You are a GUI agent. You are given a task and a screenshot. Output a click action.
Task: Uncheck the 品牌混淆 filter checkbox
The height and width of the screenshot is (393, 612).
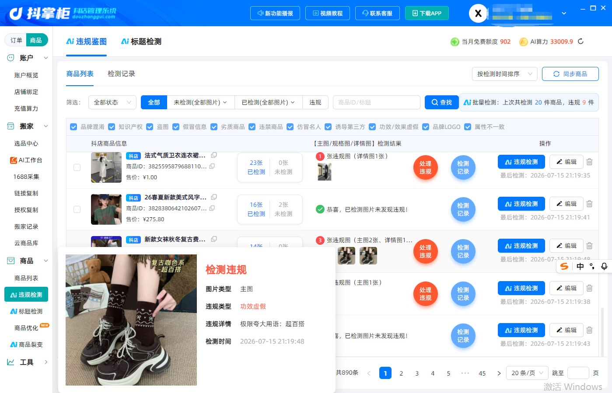[x=73, y=127]
